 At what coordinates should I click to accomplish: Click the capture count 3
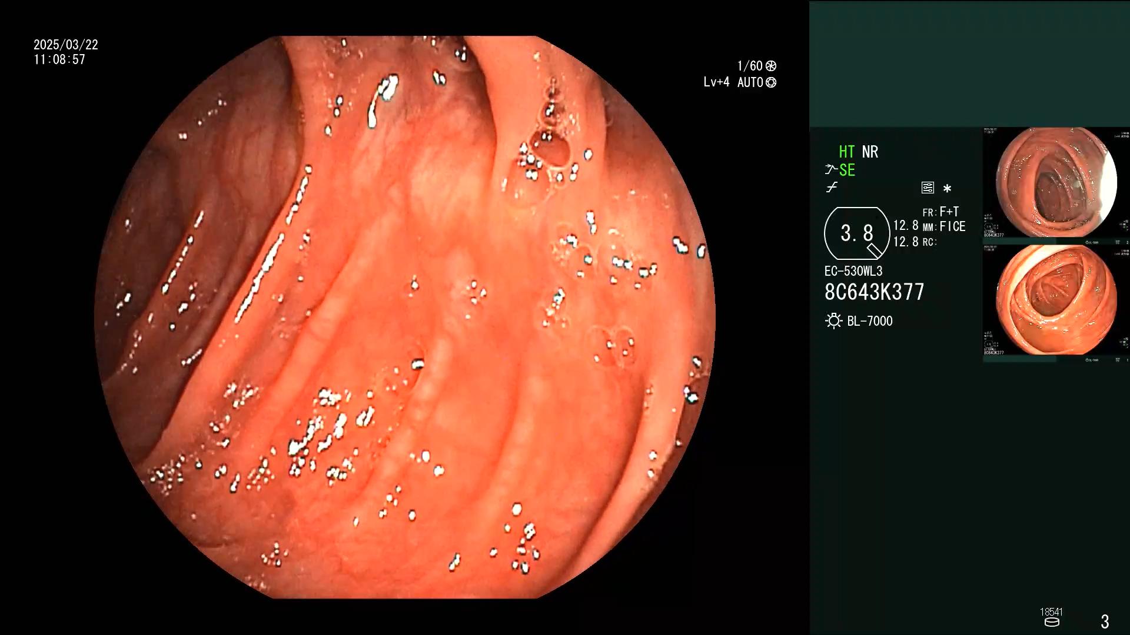pos(1105,621)
